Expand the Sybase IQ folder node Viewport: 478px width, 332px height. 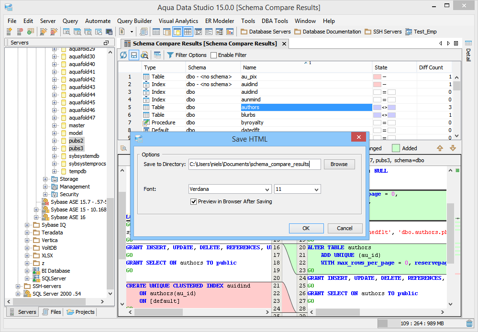pyautogui.click(x=27, y=225)
